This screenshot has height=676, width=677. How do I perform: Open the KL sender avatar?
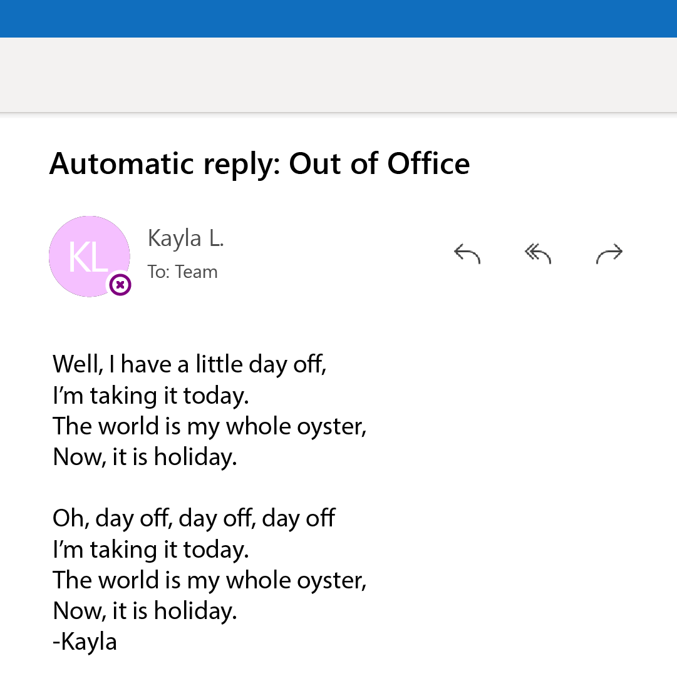coord(90,256)
